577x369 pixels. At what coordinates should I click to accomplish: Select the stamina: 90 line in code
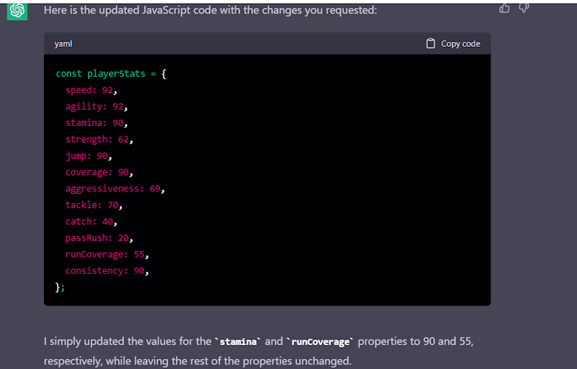click(x=96, y=123)
